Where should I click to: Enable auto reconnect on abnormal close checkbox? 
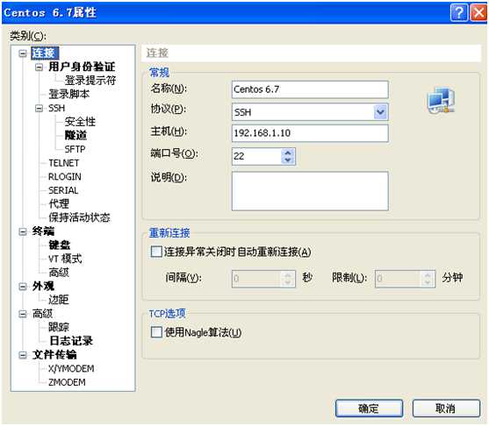156,252
